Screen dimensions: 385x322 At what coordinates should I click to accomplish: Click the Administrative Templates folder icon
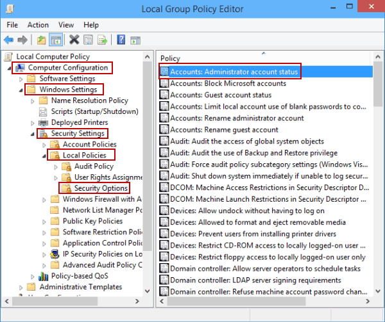31,287
